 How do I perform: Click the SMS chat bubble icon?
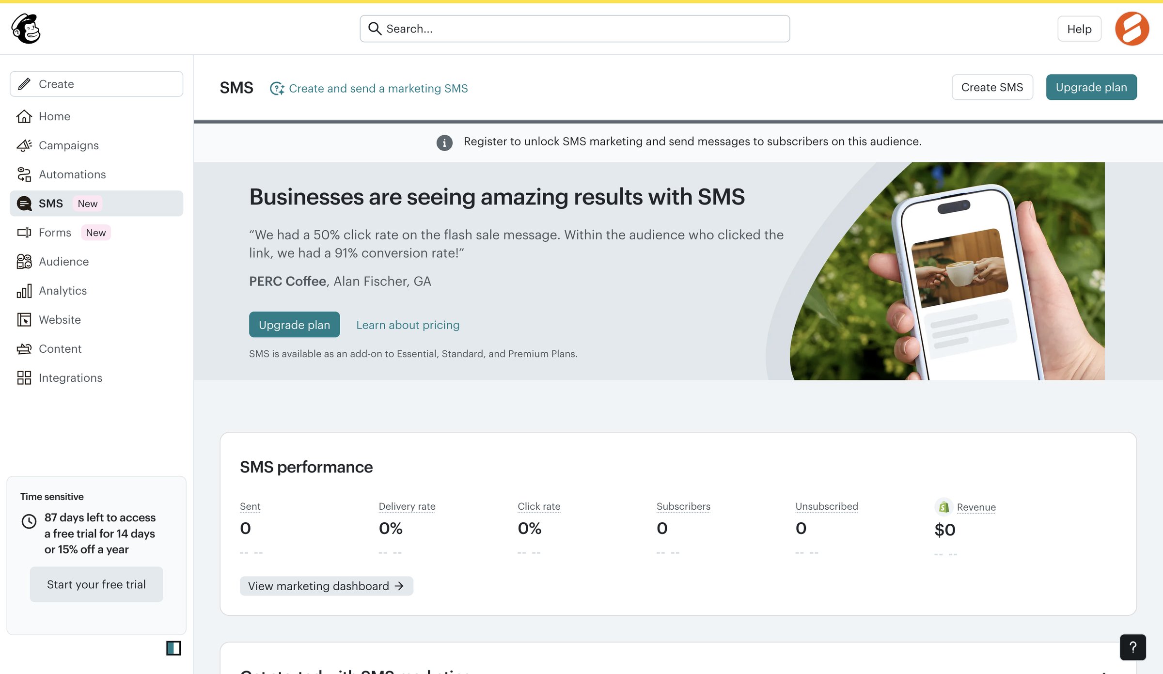(24, 204)
